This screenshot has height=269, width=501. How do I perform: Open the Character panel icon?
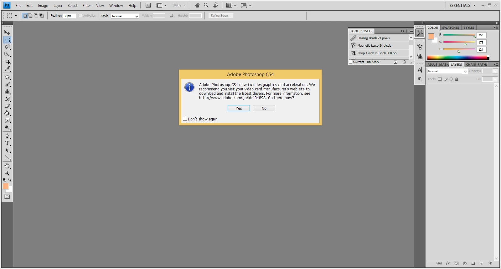[420, 70]
